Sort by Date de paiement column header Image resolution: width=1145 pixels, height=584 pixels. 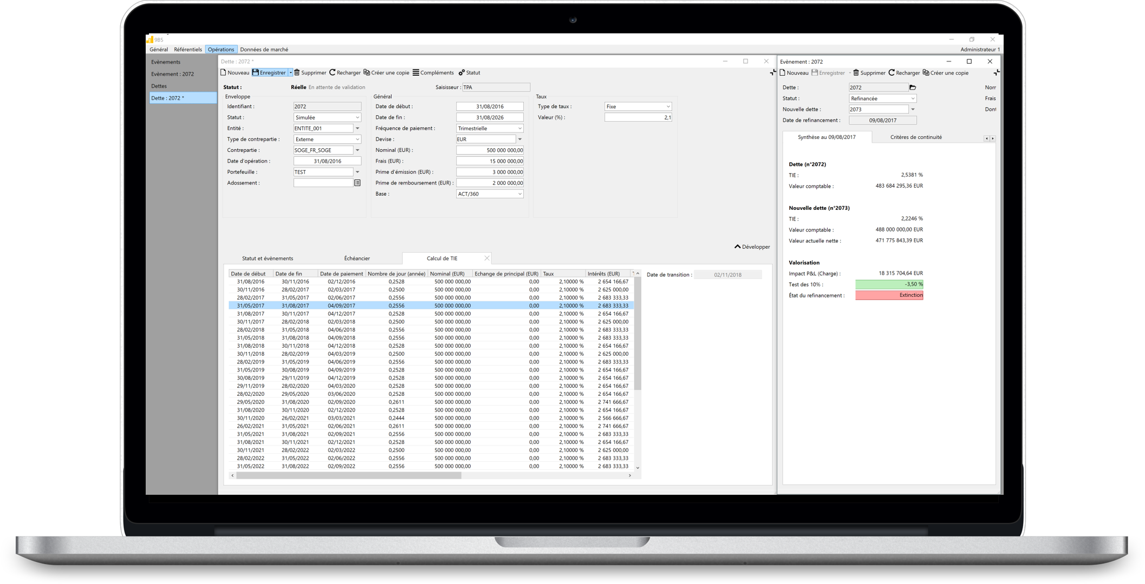tap(341, 274)
